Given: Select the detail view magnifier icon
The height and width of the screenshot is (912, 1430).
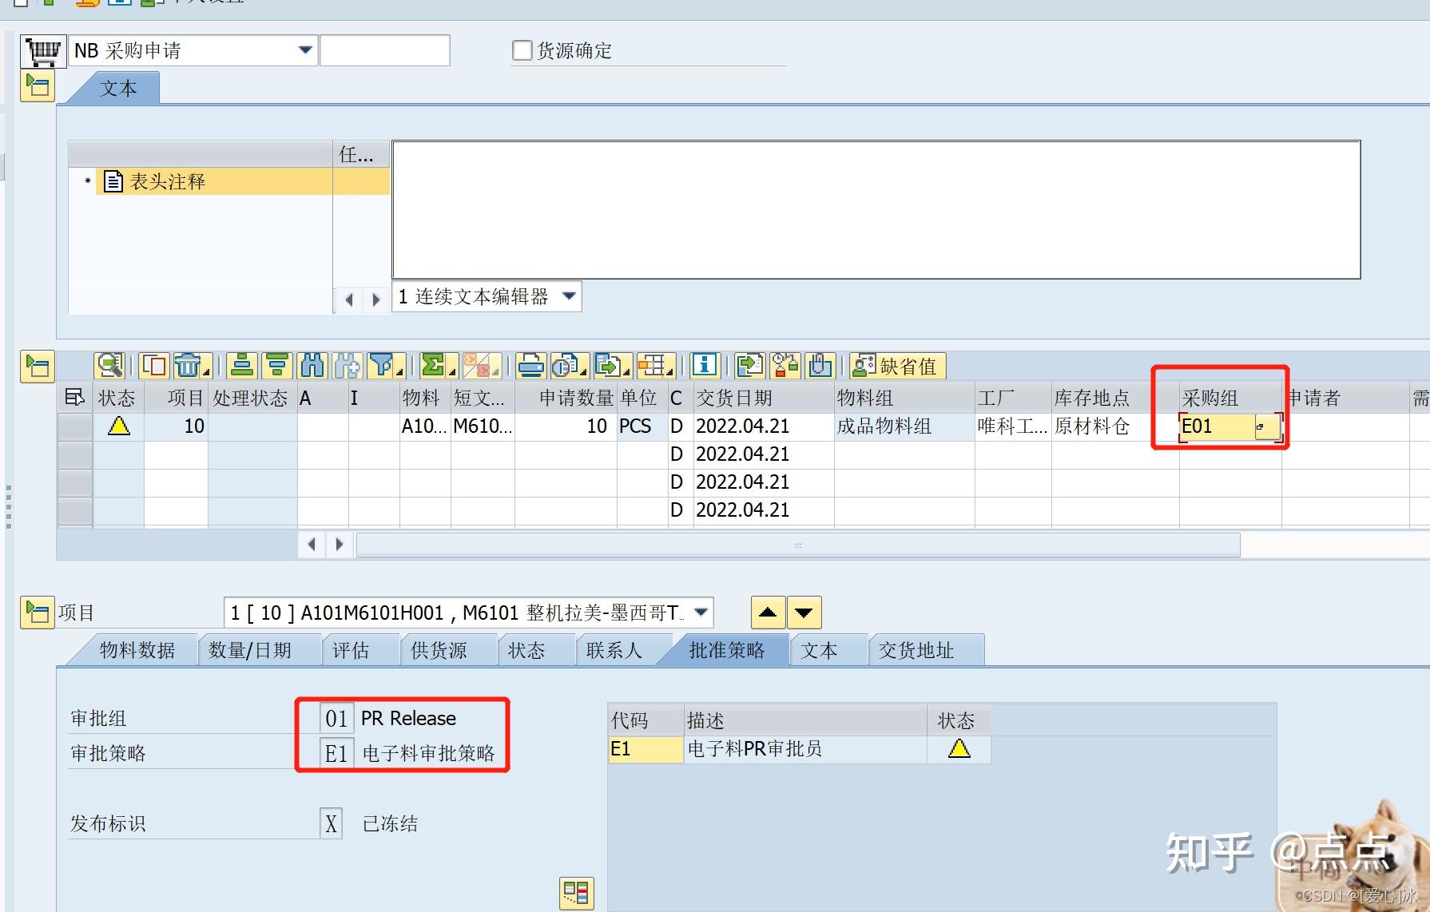Looking at the screenshot, I should 109,366.
